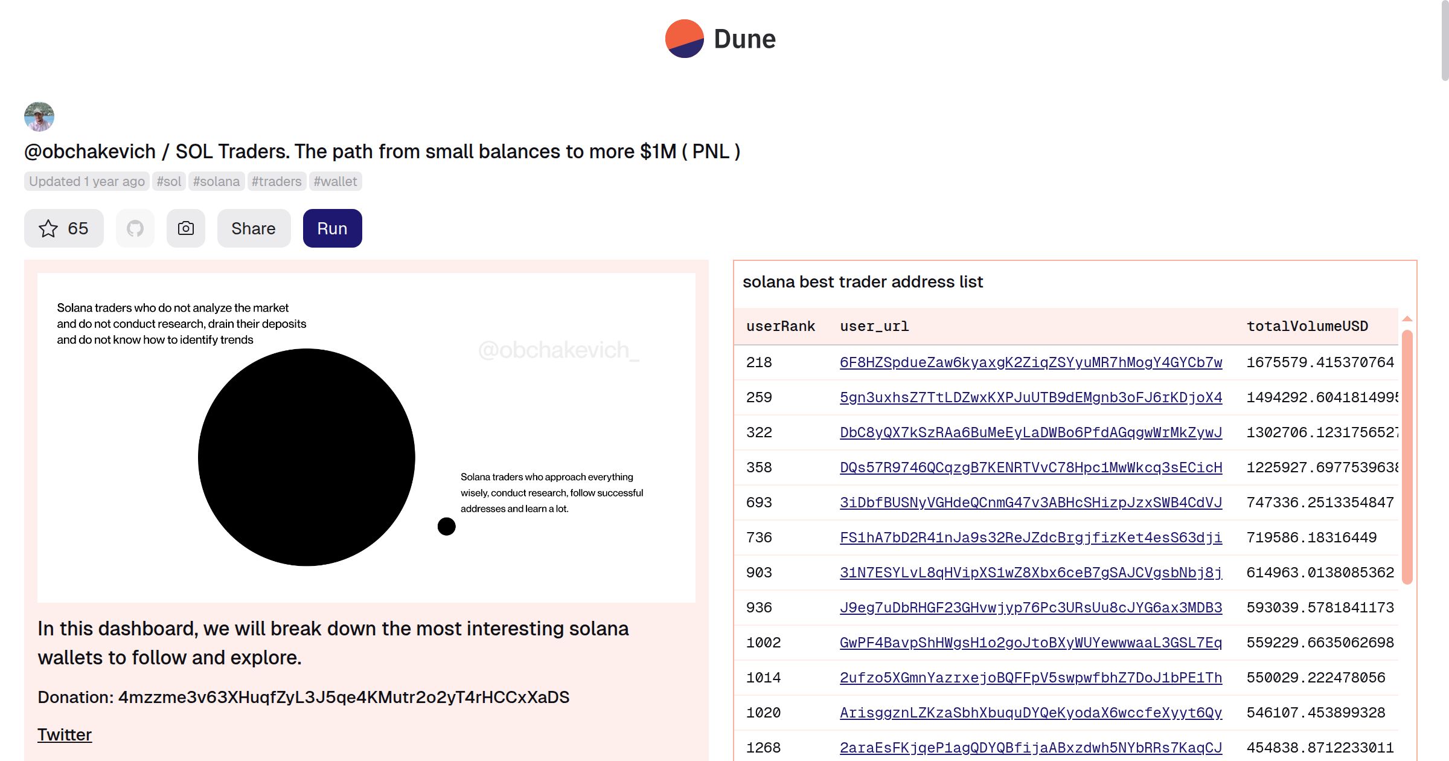Screen dimensions: 1449x761
Task: Click the table scroll-up arrow
Action: click(1407, 319)
